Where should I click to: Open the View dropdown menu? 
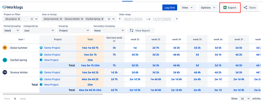tap(188, 8)
